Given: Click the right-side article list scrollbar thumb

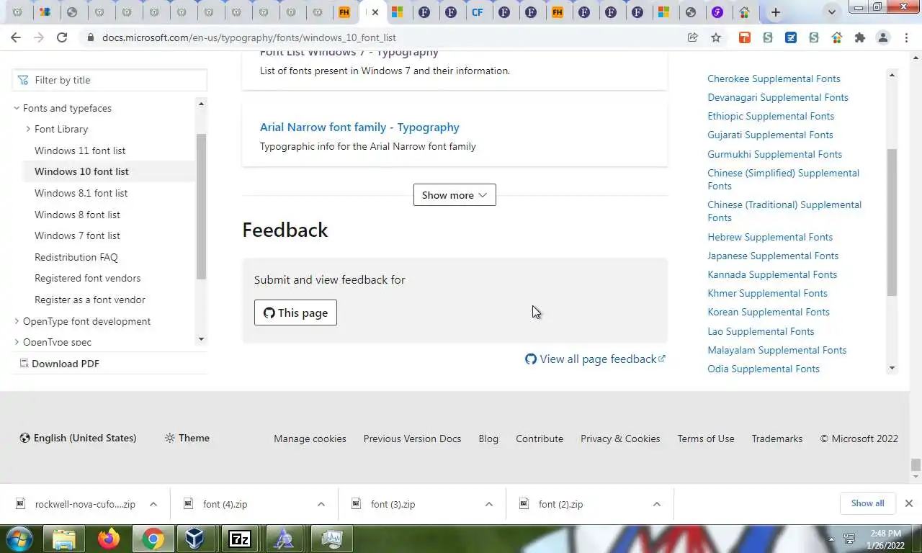Looking at the screenshot, I should 892,222.
